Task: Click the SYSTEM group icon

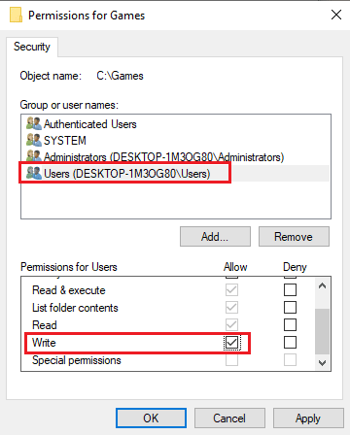Action: (34, 140)
